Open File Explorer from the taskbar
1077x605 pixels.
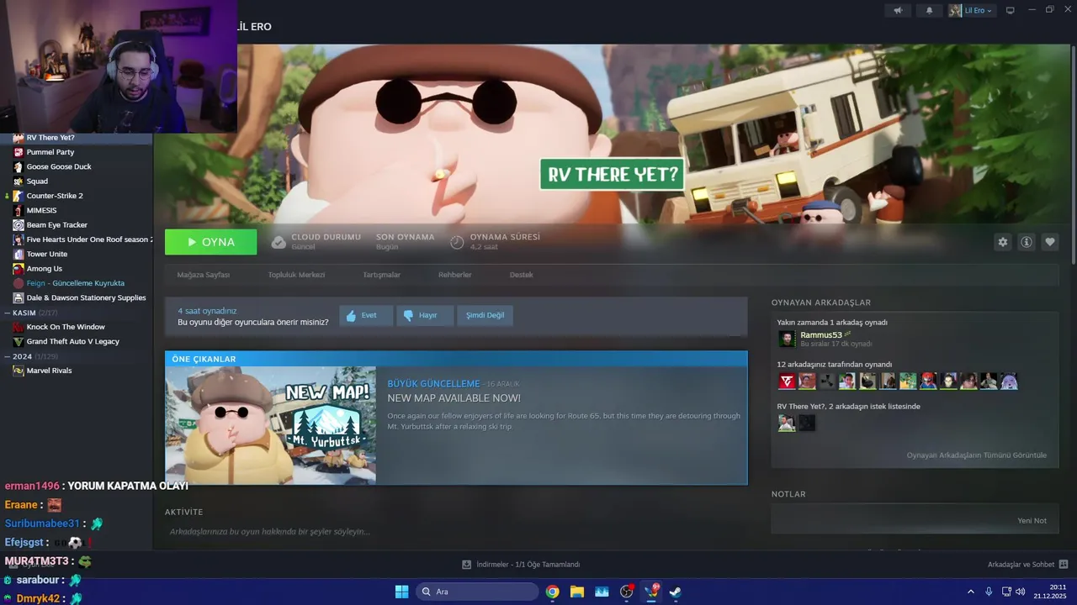point(577,592)
